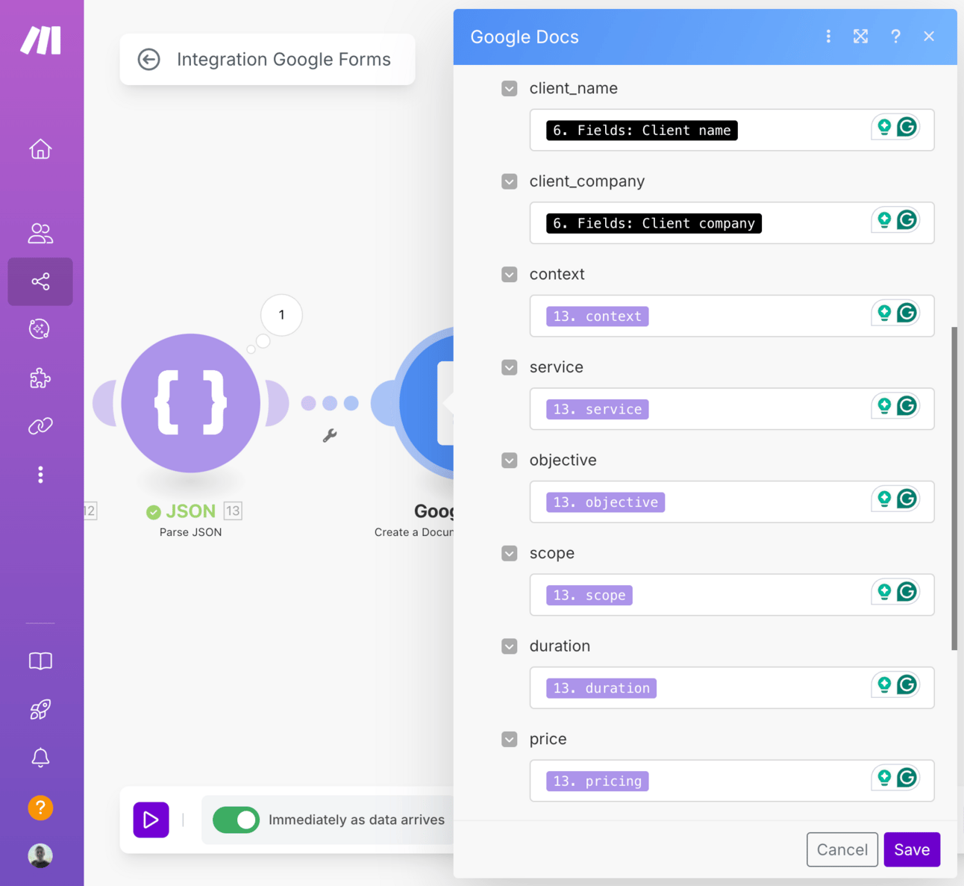Open the Resource hub book icon
Viewport: 964px width, 886px height.
point(40,661)
